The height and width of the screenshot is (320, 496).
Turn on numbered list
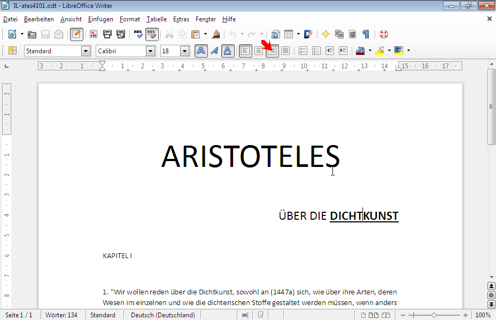click(303, 51)
